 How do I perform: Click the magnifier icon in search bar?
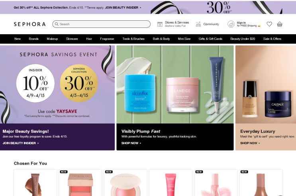(57, 24)
